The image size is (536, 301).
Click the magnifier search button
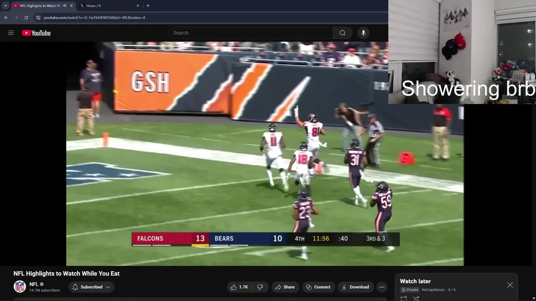(343, 33)
